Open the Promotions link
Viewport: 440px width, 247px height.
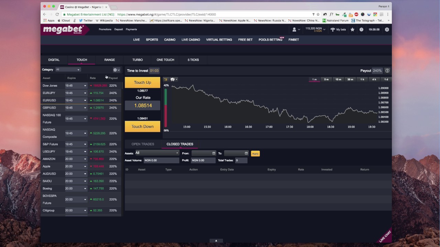pos(105,30)
